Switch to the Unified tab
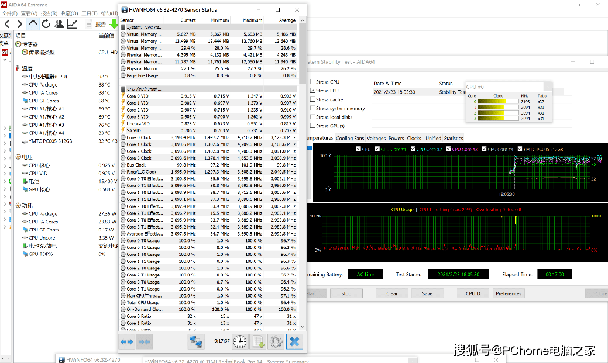608x363 pixels. click(433, 139)
